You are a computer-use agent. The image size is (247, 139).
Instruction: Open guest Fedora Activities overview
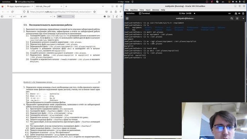[130, 14]
